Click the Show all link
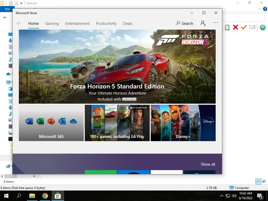Screen dimensions: 268x201 [208, 164]
